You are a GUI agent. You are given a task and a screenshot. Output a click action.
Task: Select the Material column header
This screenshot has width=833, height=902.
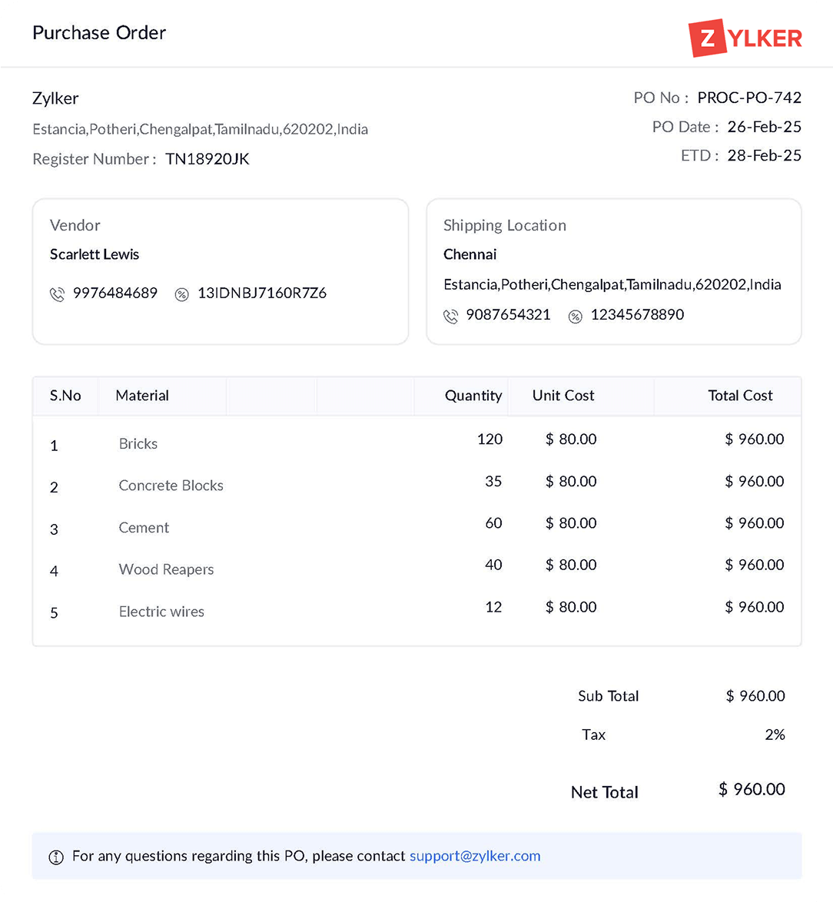point(142,396)
